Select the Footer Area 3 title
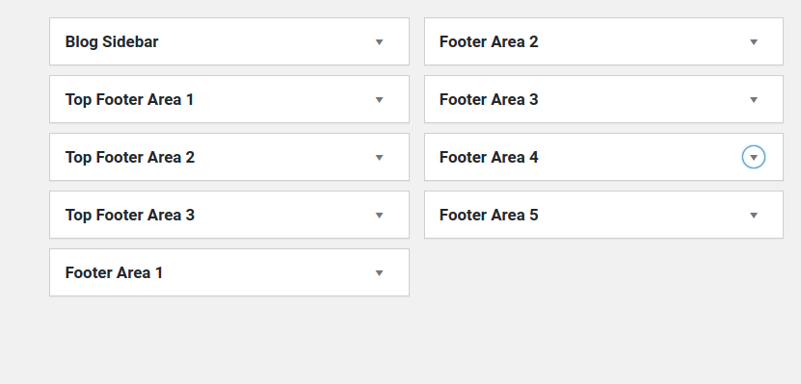Viewport: 801px width, 384px height. coord(489,99)
